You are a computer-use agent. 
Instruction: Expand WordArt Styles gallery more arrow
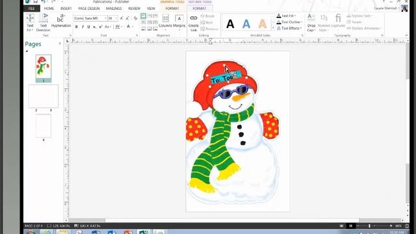273,29
